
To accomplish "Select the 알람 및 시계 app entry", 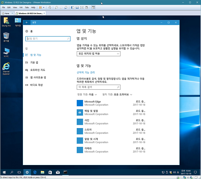I will (111, 140).
